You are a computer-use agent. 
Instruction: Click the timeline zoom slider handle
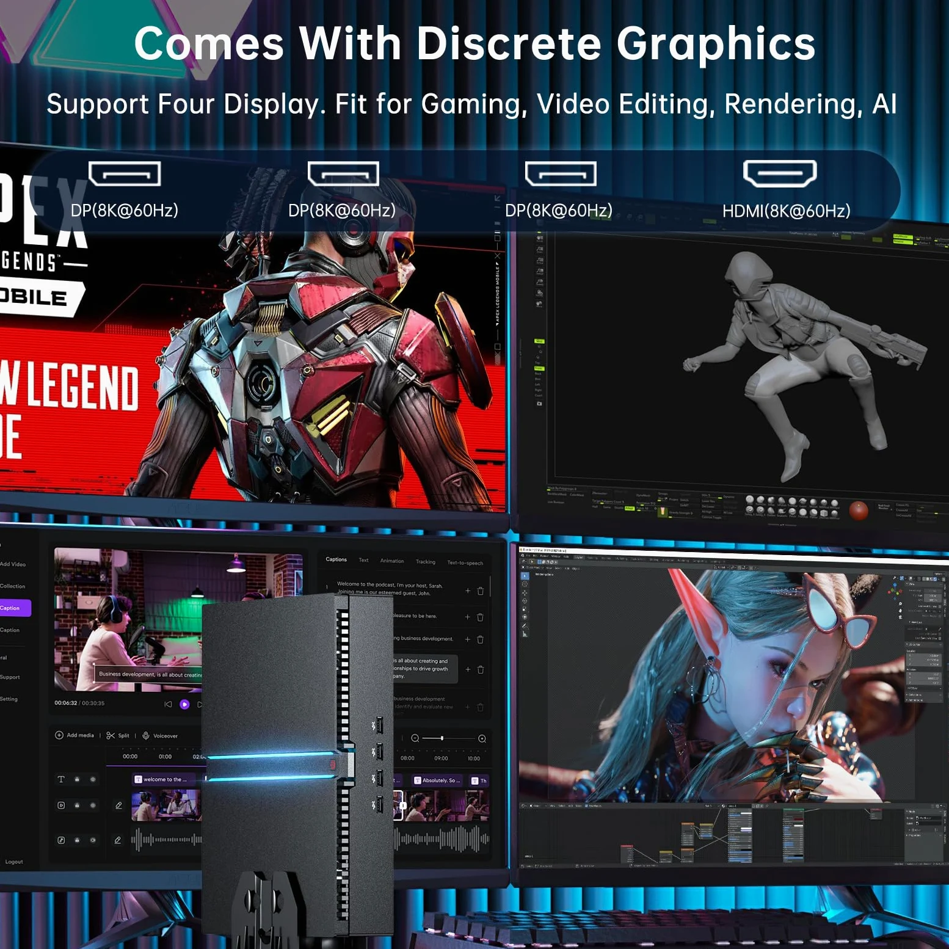[442, 738]
